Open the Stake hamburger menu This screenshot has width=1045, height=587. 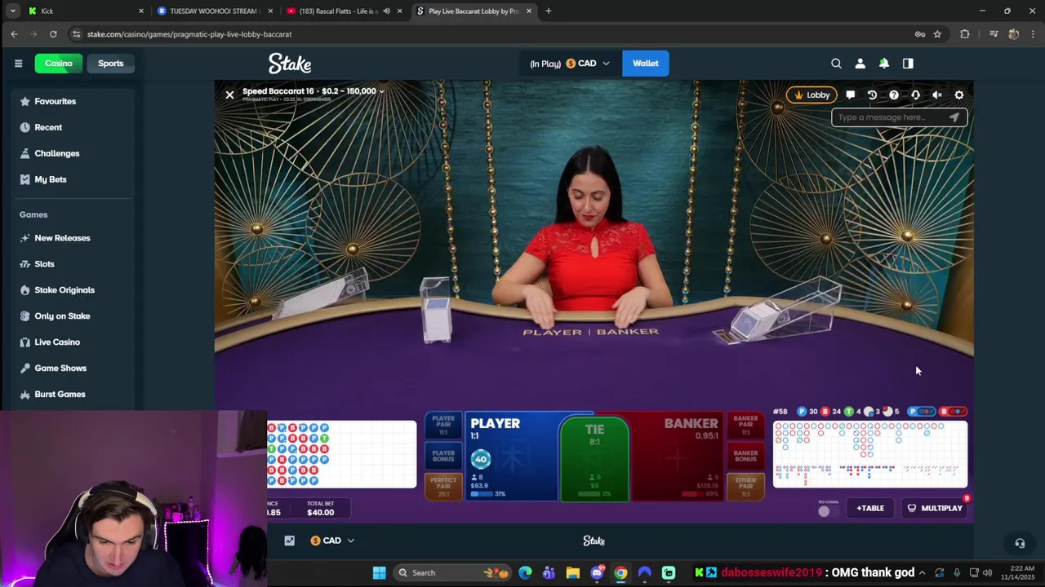point(18,64)
